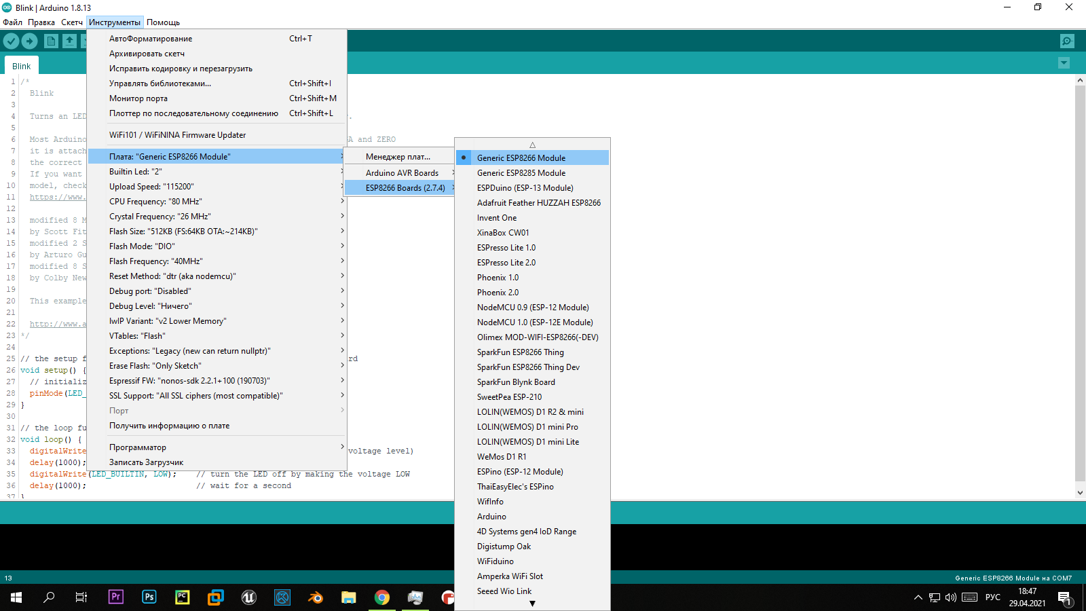Viewport: 1086px width, 611px height.
Task: Open the blue K-logo taskbar app
Action: click(x=282, y=597)
